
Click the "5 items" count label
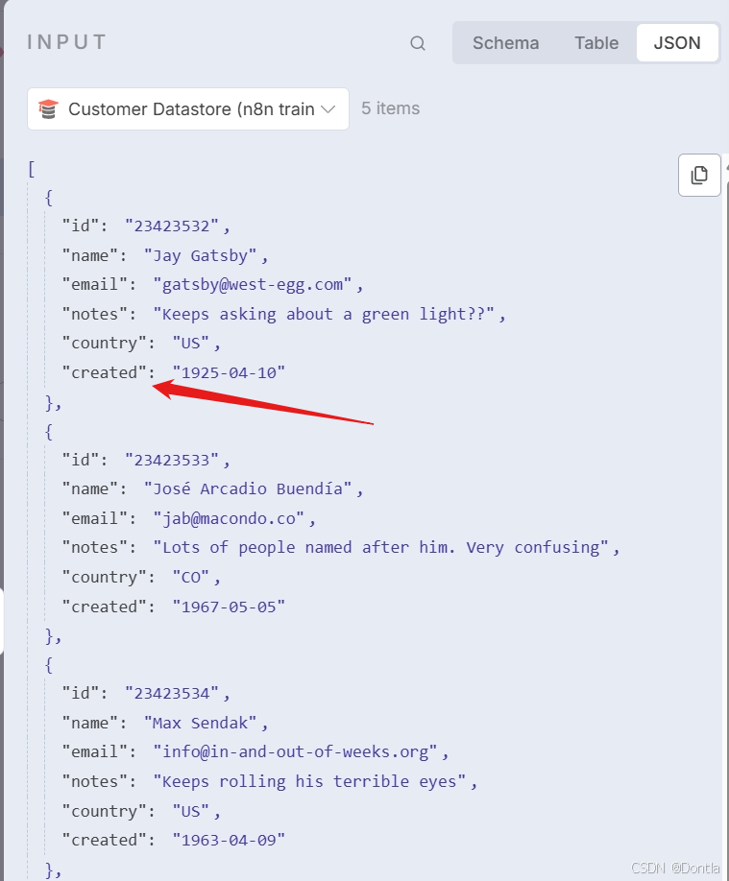390,108
